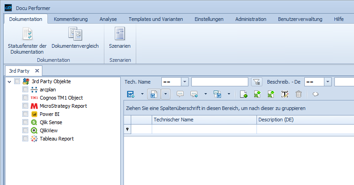Click the filter funnel icon
The width and height of the screenshot is (354, 185).
(x=257, y=82)
